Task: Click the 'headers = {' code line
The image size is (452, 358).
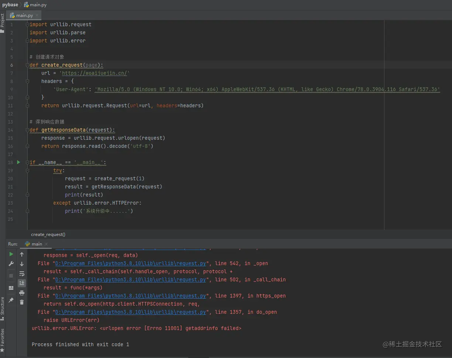Action: pos(58,81)
